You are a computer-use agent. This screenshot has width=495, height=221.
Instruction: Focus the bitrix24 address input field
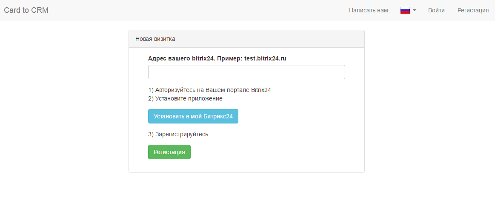pos(246,72)
